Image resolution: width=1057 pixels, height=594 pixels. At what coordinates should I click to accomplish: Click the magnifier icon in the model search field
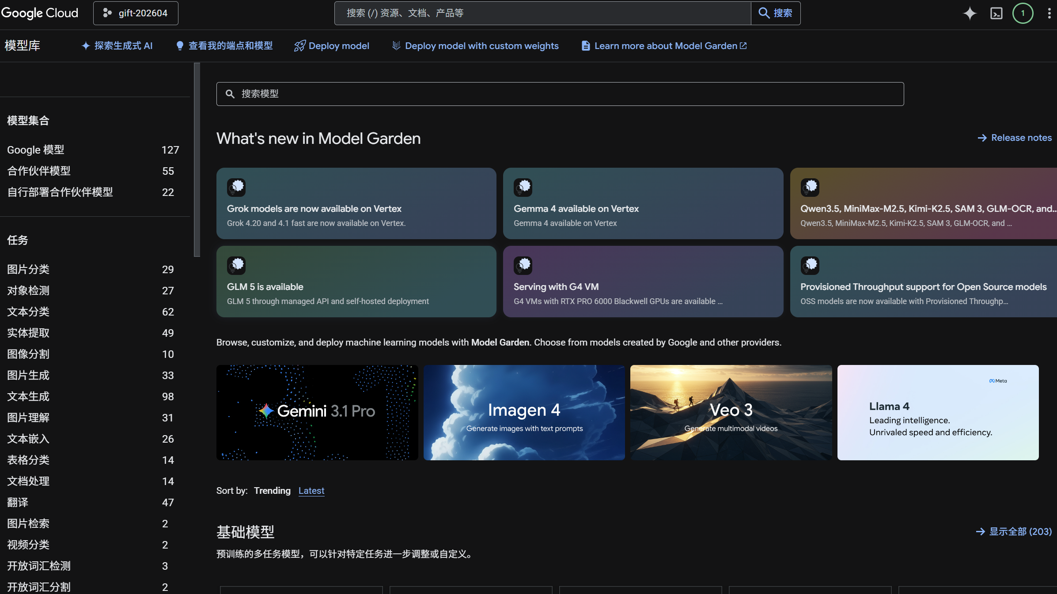tap(230, 94)
